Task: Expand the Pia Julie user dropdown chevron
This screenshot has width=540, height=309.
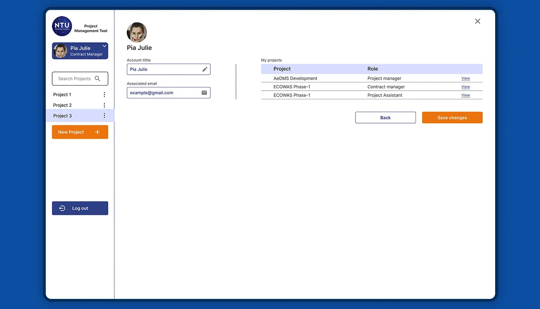Action: [104, 46]
